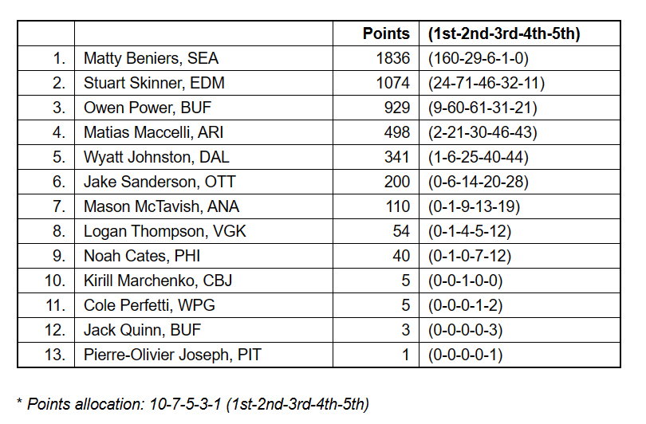This screenshot has width=646, height=424.
Task: Click Stuart Skinner's 1074 points value
Action: pyautogui.click(x=393, y=83)
